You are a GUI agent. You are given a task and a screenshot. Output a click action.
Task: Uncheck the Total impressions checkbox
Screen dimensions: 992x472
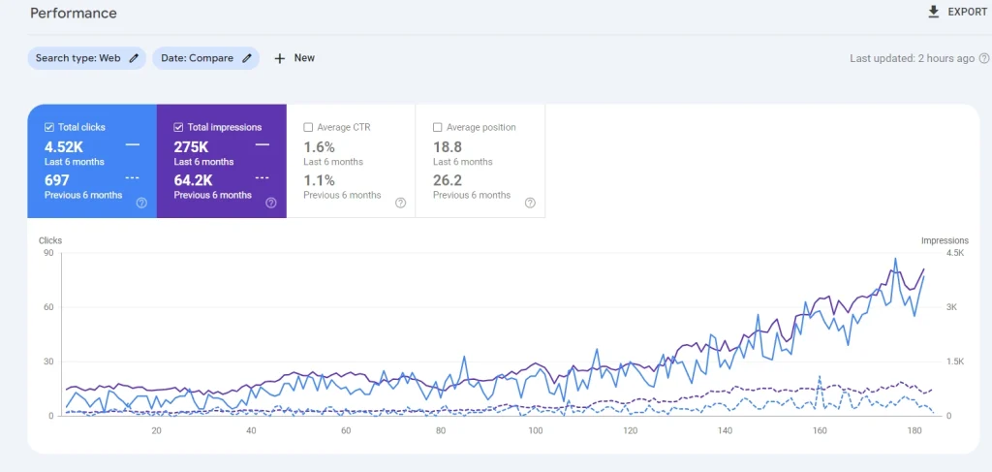178,127
